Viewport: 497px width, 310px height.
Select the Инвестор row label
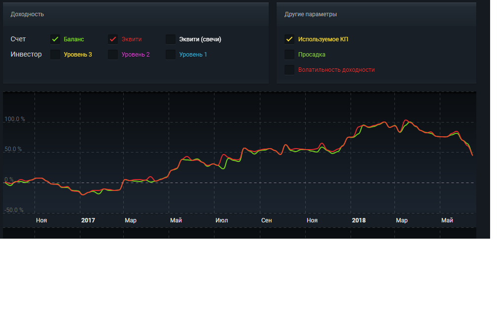[26, 55]
